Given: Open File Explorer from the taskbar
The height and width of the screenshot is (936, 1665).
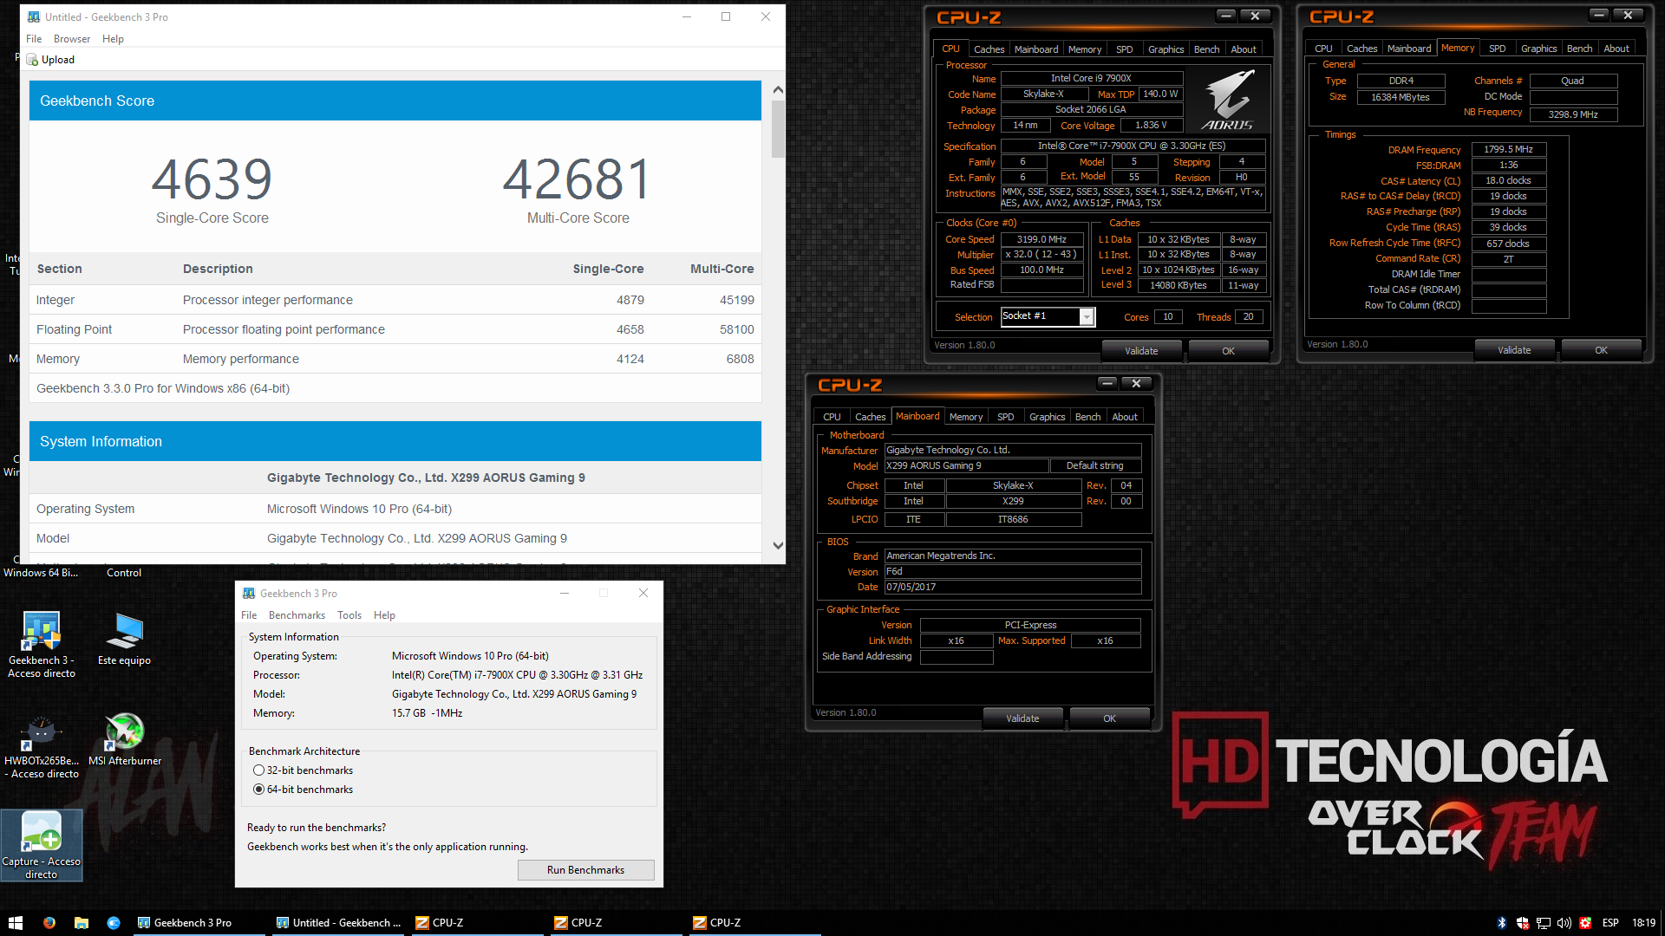Looking at the screenshot, I should point(82,923).
